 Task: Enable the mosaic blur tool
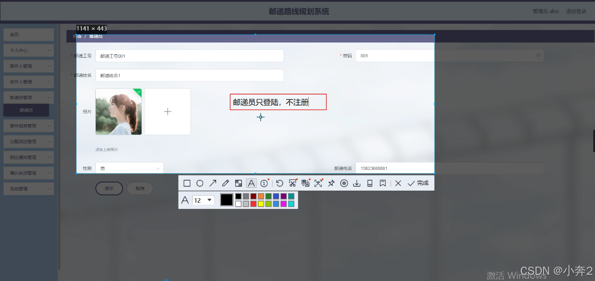(x=238, y=183)
